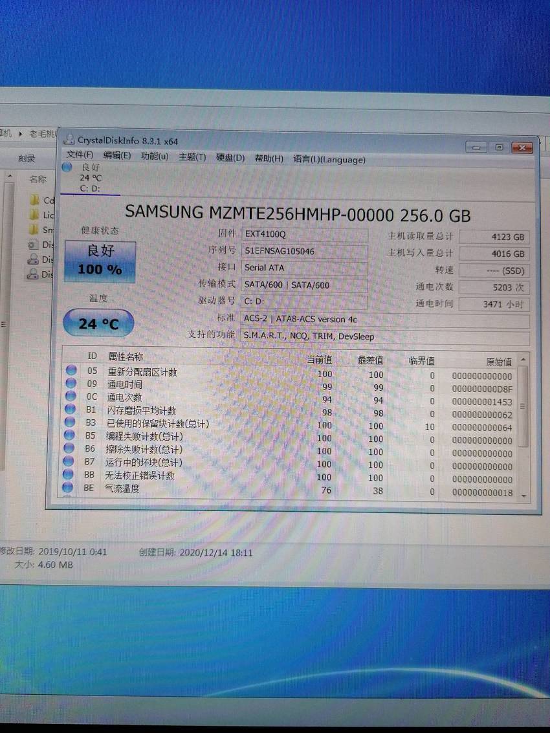Open the 文件(F) menu

point(80,154)
